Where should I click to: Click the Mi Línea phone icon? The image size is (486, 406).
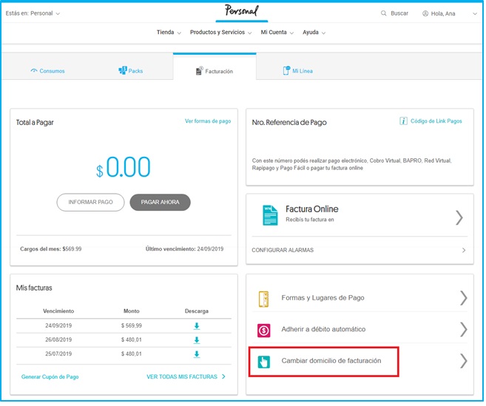(287, 71)
